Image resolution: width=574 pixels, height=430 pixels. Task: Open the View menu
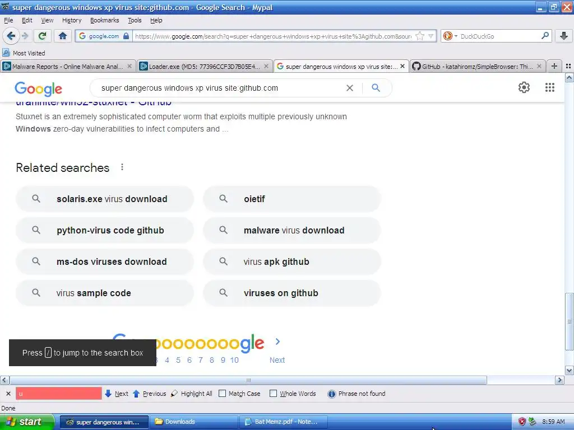[47, 20]
